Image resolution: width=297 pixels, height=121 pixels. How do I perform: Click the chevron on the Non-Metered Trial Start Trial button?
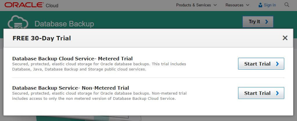277,93
